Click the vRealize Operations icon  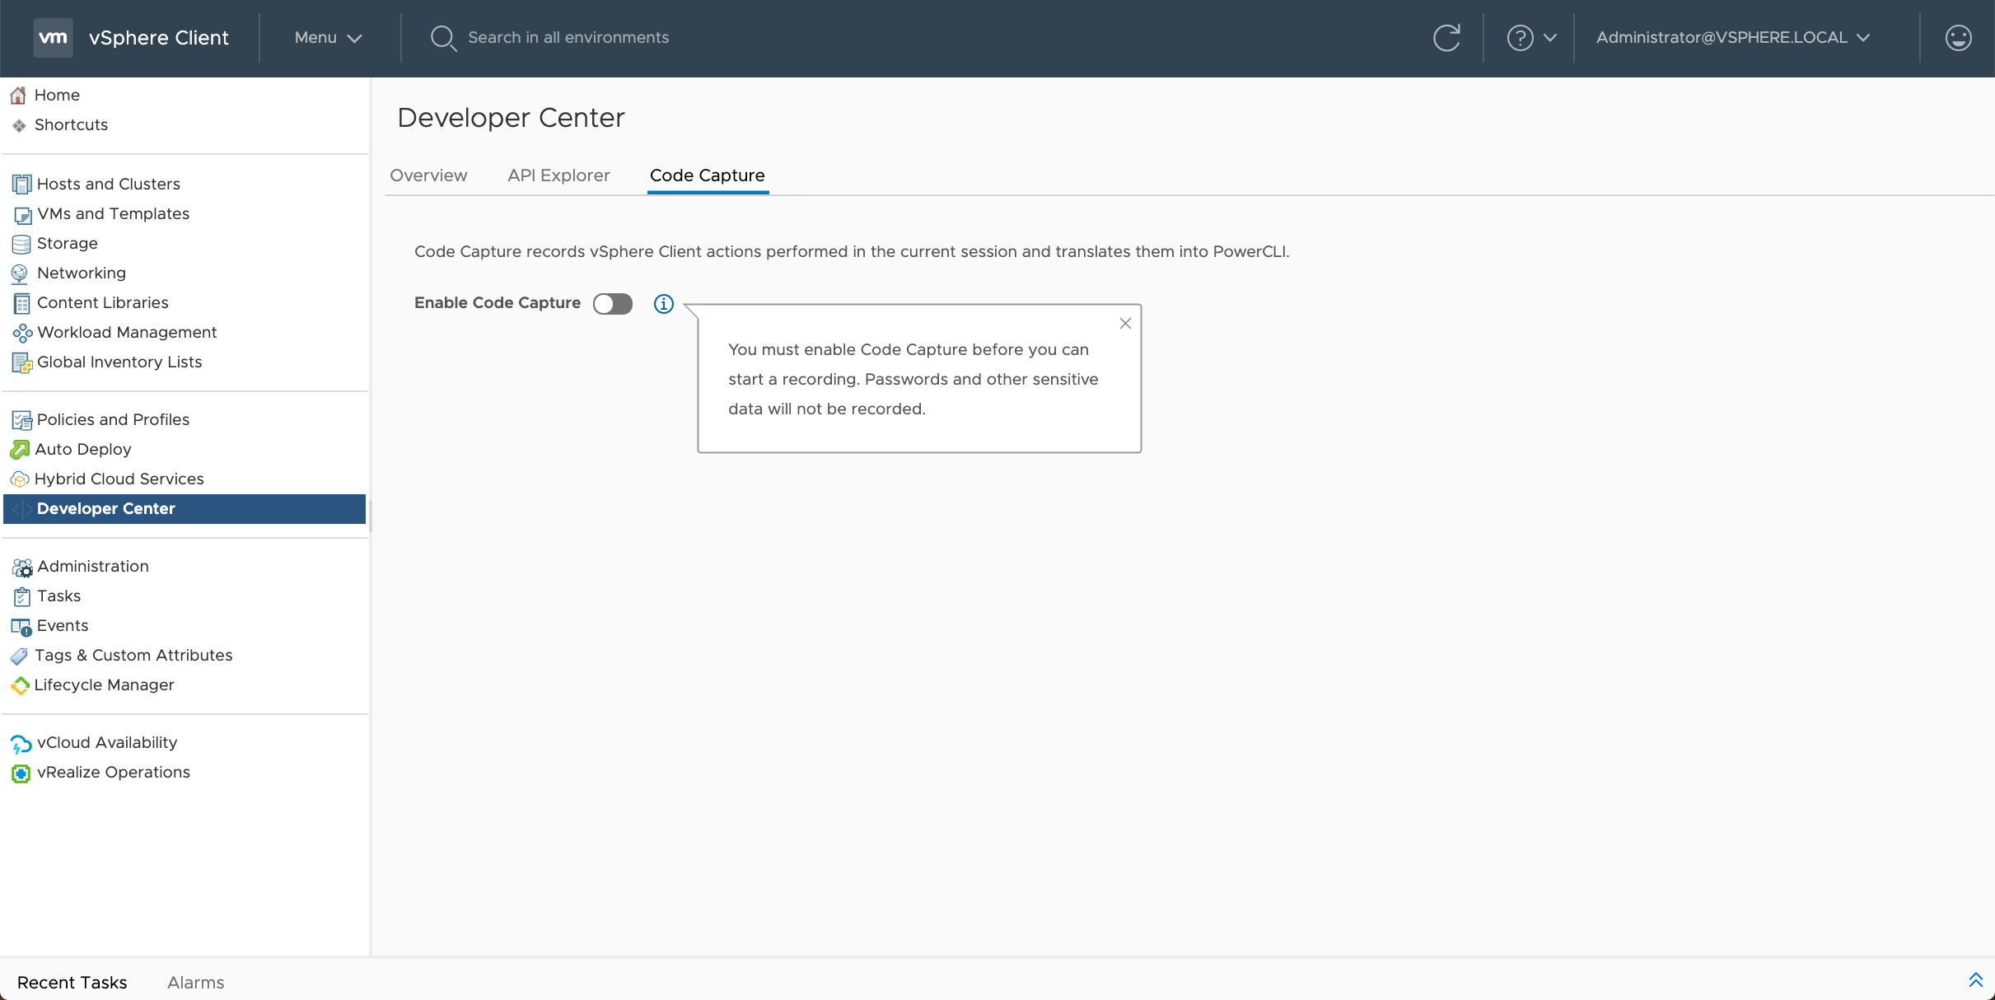[x=21, y=773]
